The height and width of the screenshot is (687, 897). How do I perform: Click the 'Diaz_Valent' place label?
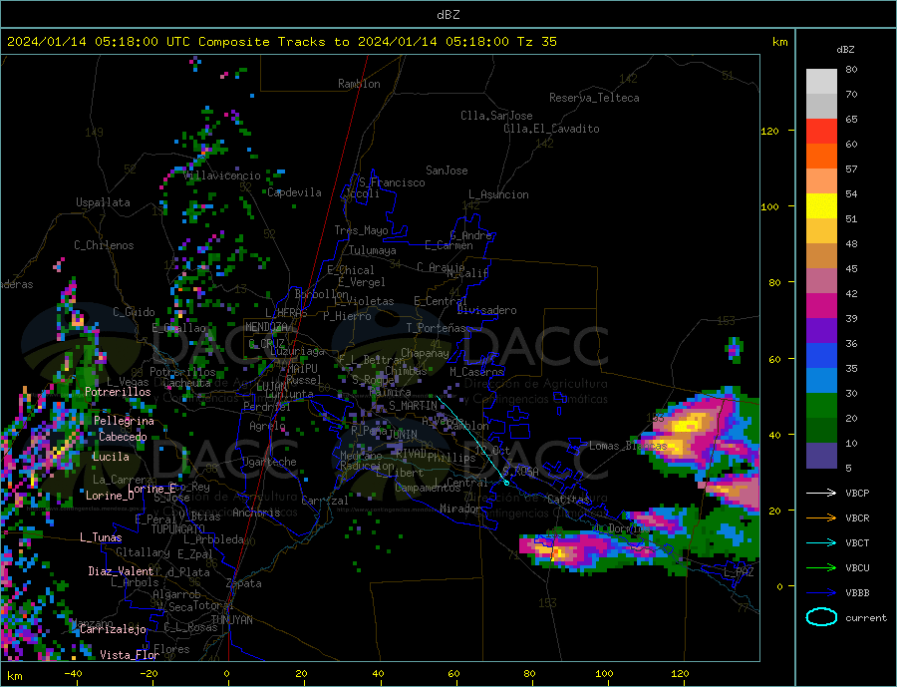pyautogui.click(x=121, y=571)
